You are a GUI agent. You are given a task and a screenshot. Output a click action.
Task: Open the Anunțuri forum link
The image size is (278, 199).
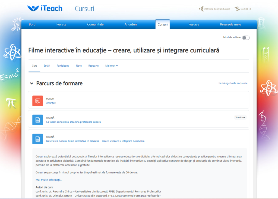tap(51, 103)
